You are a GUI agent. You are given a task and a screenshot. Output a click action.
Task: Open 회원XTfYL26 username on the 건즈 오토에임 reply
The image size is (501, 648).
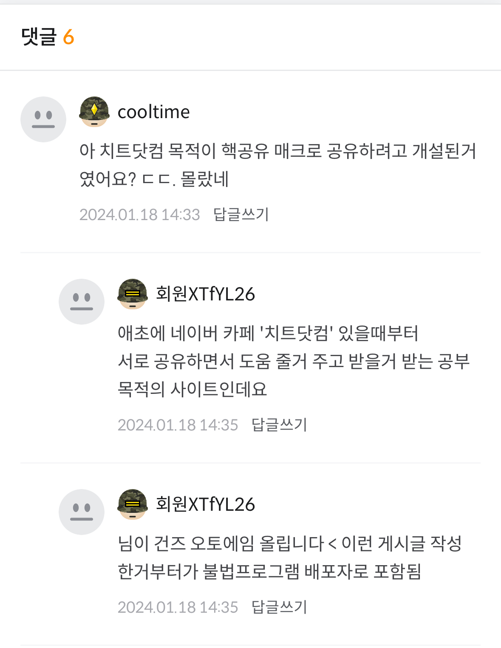205,504
